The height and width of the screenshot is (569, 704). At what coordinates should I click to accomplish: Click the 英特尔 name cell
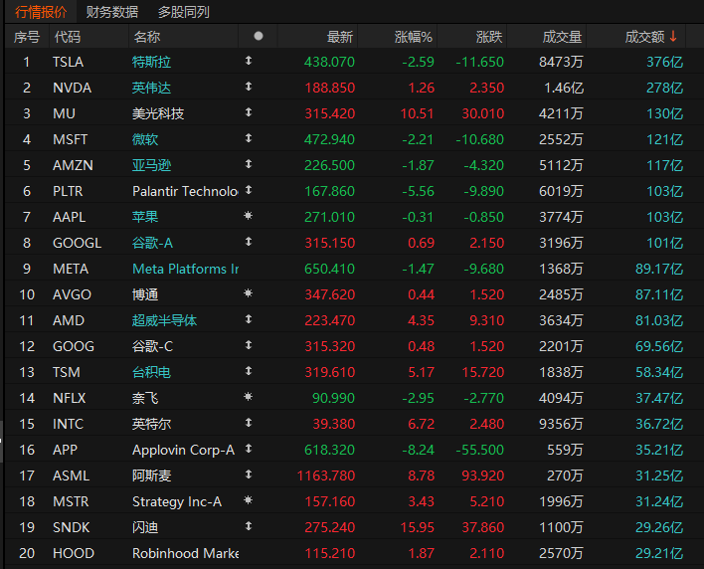pos(151,424)
